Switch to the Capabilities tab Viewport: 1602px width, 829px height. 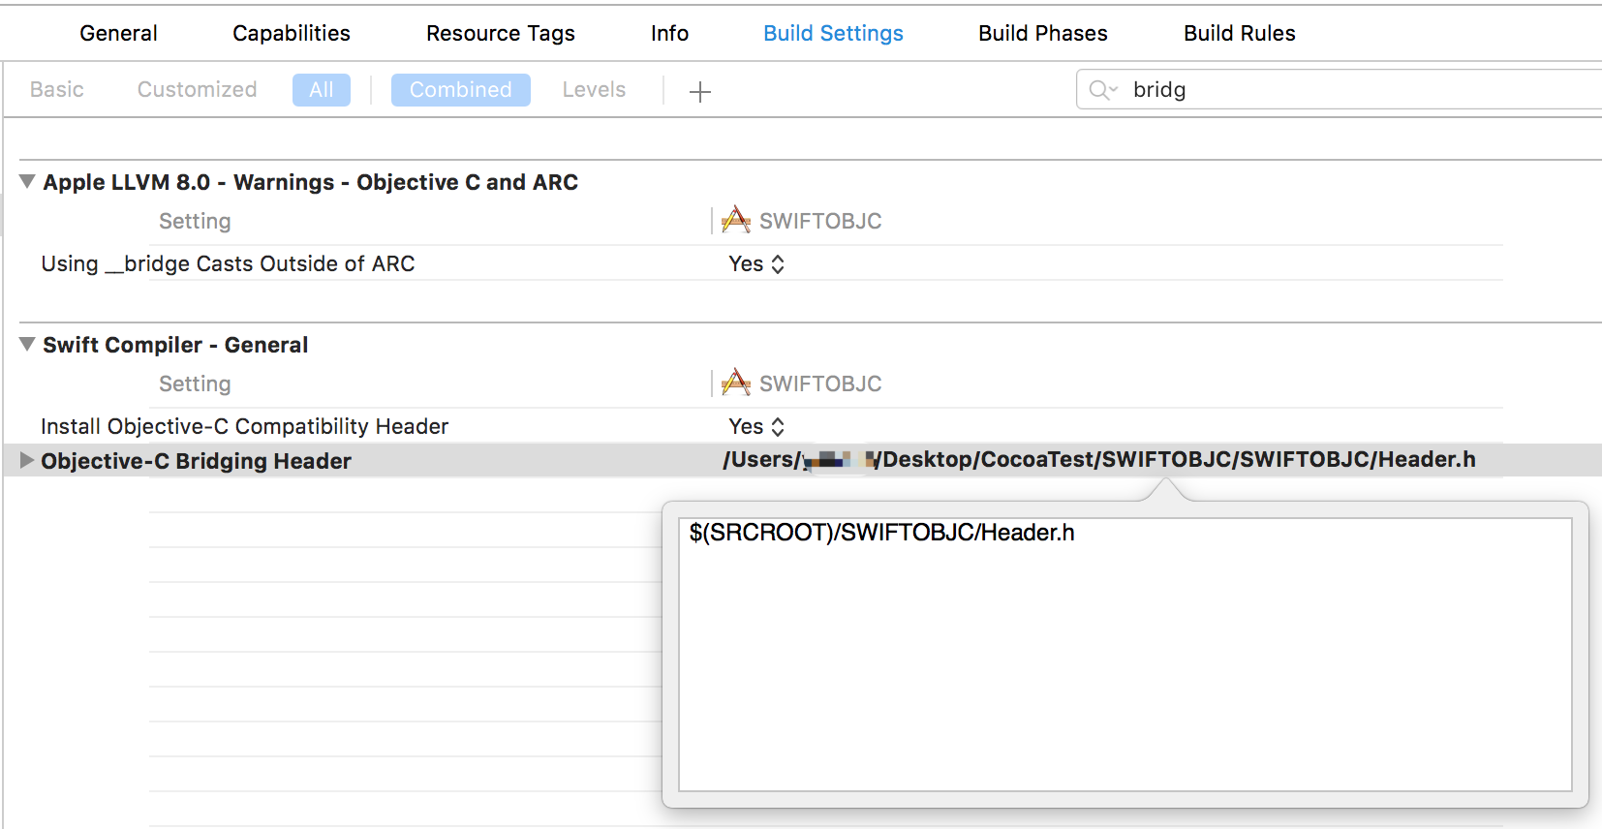[291, 33]
